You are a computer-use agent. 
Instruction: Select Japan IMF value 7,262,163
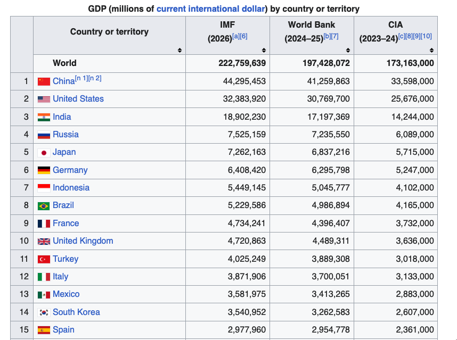pyautogui.click(x=247, y=152)
